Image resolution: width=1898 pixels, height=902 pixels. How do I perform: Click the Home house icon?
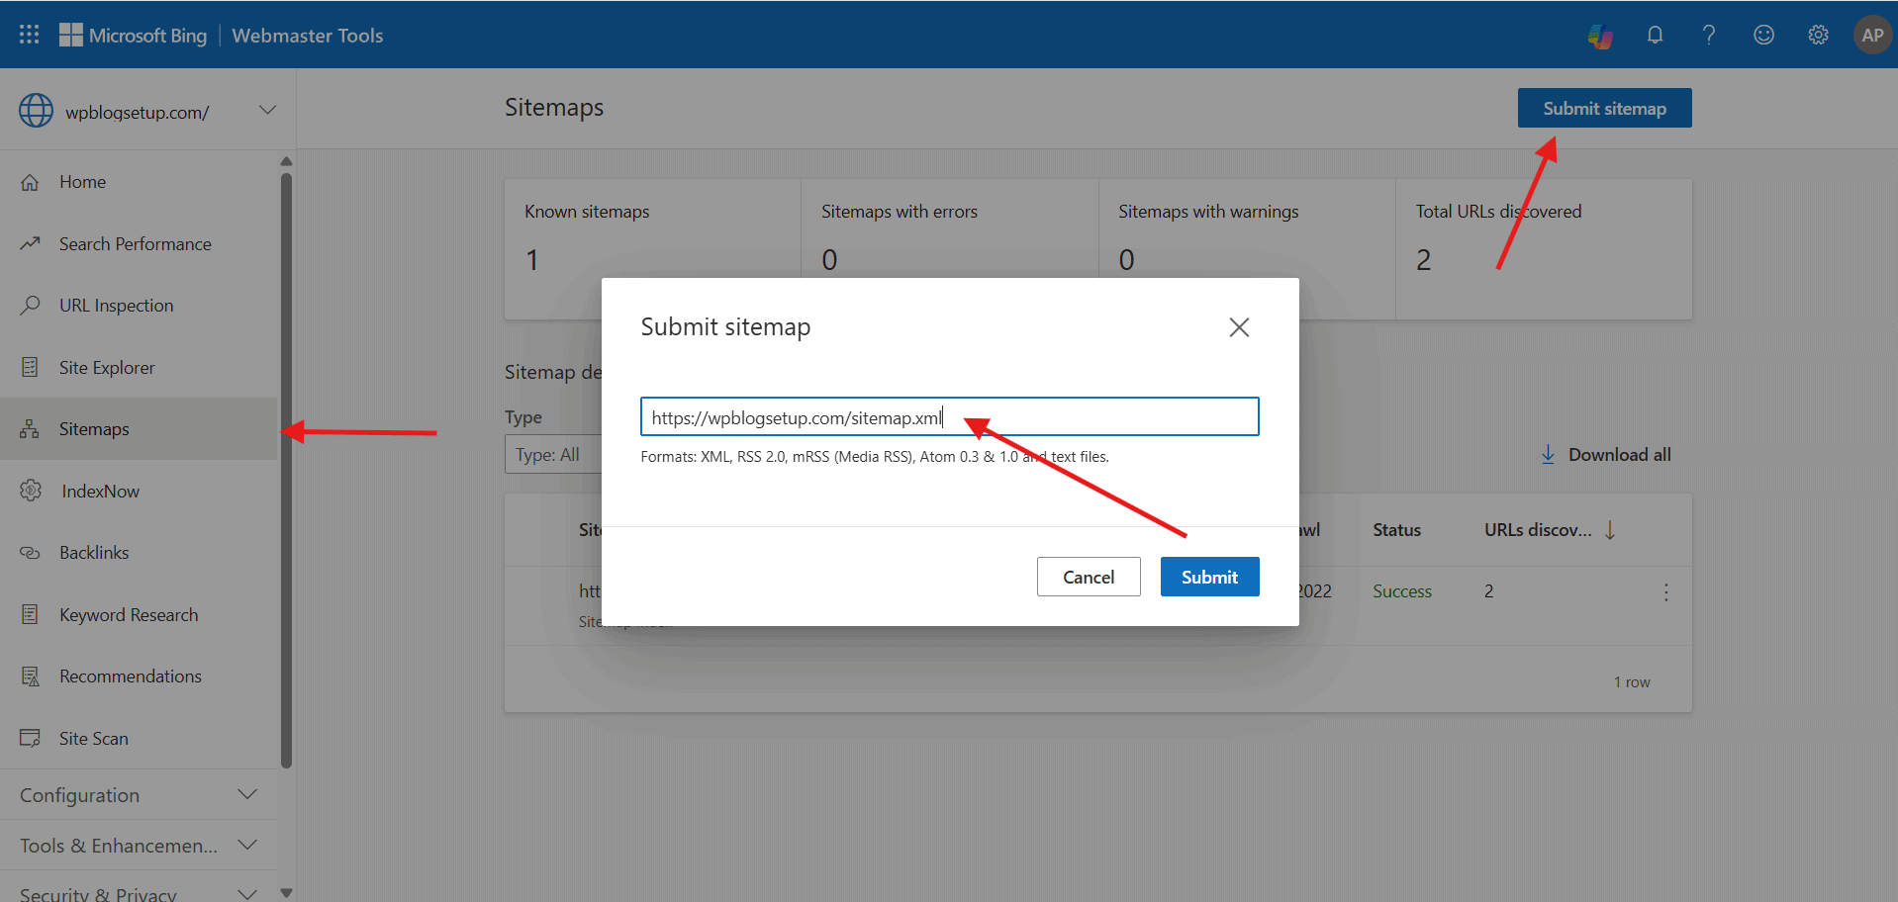point(31,182)
